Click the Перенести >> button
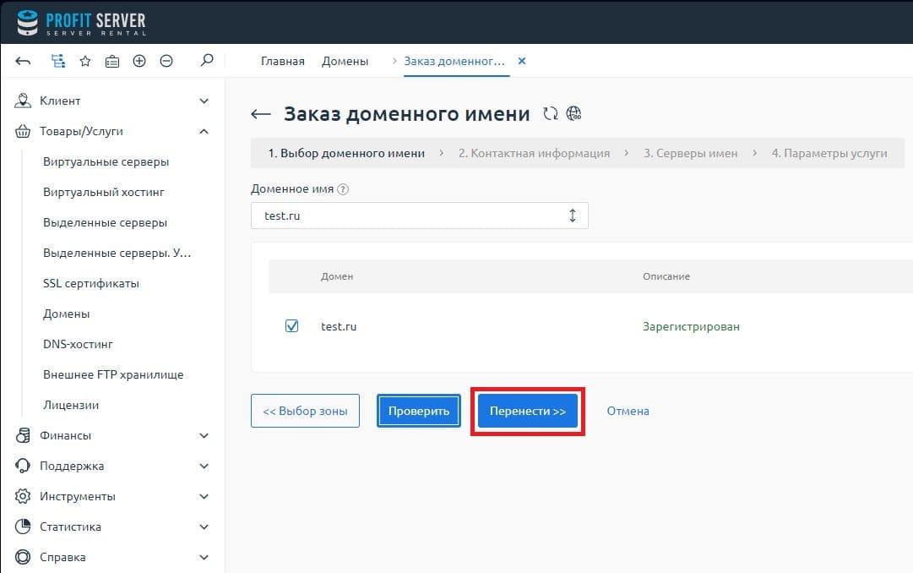The width and height of the screenshot is (913, 573). point(528,411)
